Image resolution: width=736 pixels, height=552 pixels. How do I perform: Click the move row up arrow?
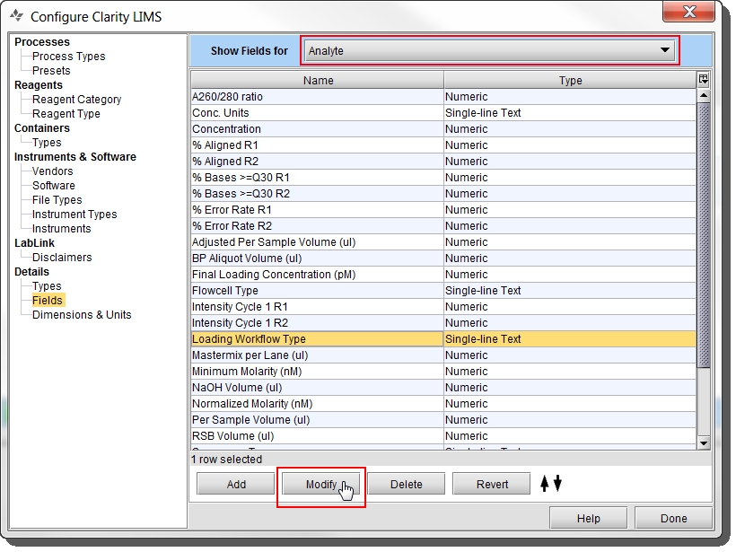544,484
